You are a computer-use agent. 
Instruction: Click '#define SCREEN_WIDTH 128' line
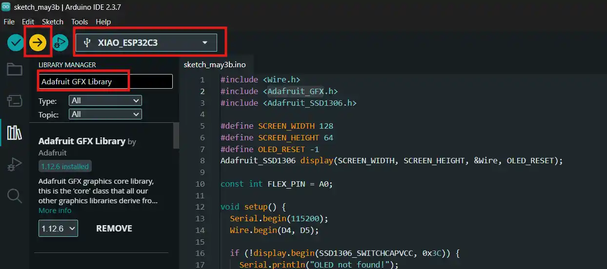click(x=277, y=126)
